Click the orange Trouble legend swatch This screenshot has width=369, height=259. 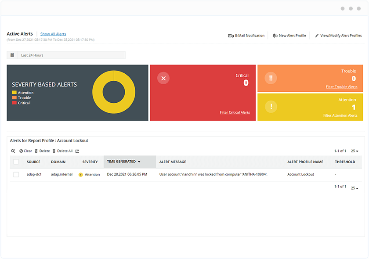point(14,97)
